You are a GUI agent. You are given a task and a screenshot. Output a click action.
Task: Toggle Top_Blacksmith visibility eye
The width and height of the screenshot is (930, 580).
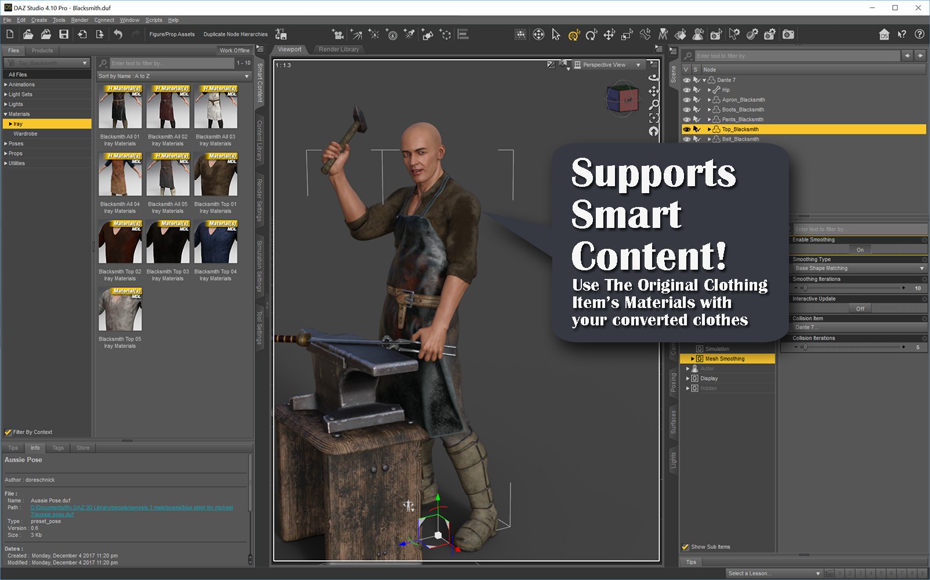coord(687,129)
